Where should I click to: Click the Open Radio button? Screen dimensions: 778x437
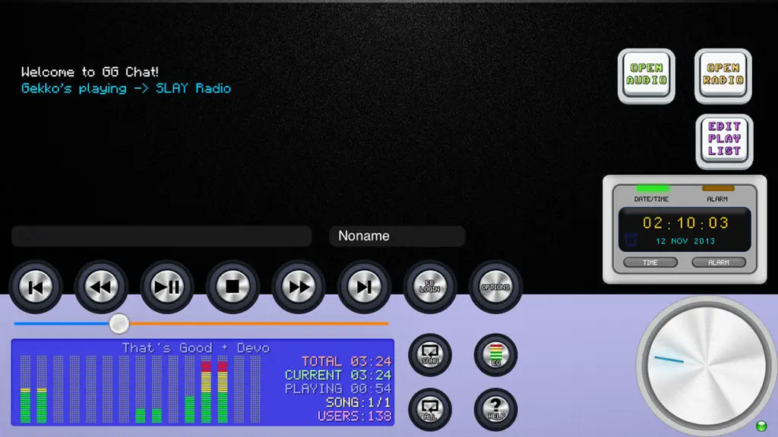(723, 76)
